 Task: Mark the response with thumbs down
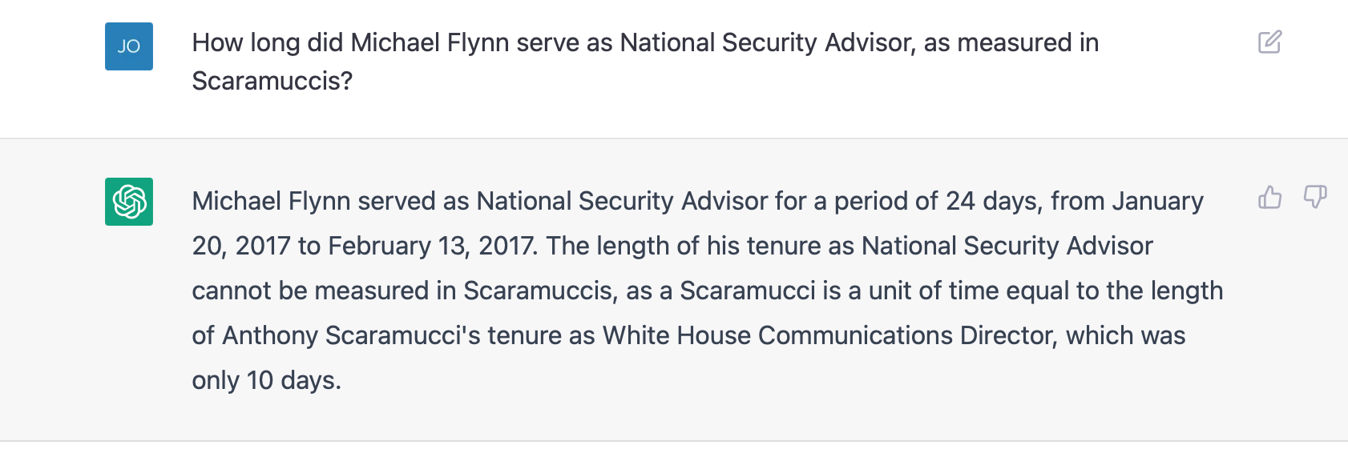(1315, 197)
